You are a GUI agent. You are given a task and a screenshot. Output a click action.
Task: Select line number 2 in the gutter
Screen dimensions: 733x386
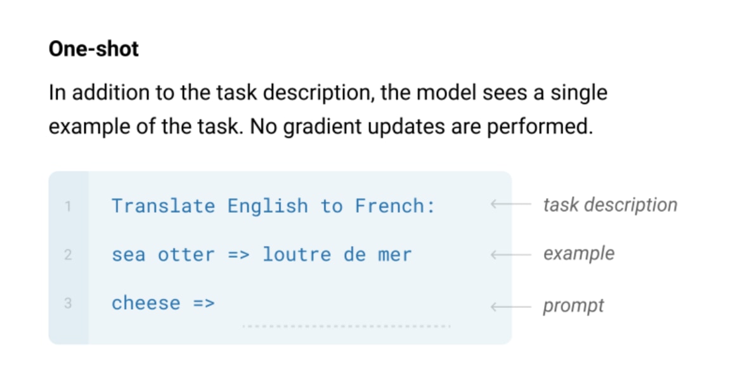coord(68,255)
